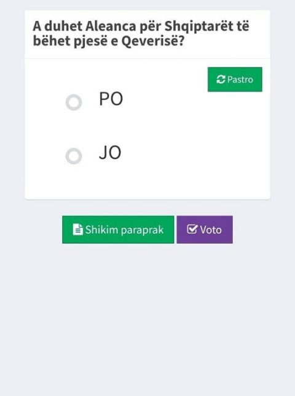Screen dimensions: 295x396
Task: Click the word Voto on the purple button
Action: coord(211,230)
